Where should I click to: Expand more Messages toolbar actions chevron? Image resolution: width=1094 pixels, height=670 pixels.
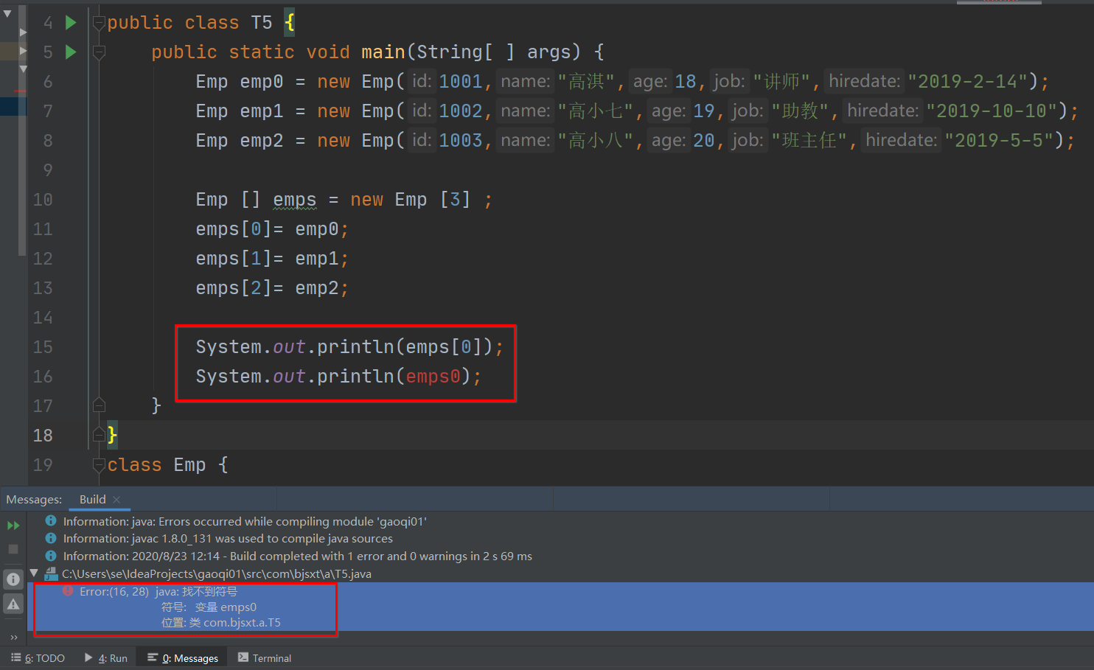[13, 638]
